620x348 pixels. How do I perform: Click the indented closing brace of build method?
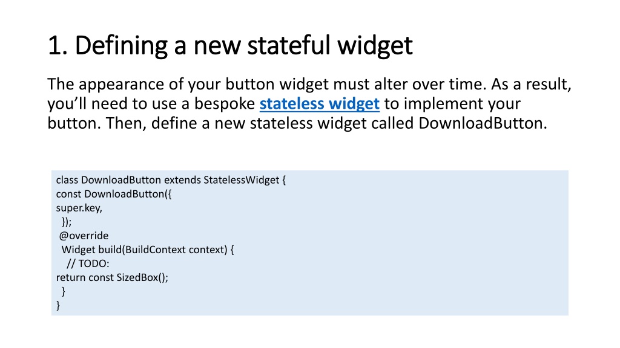pyautogui.click(x=63, y=292)
